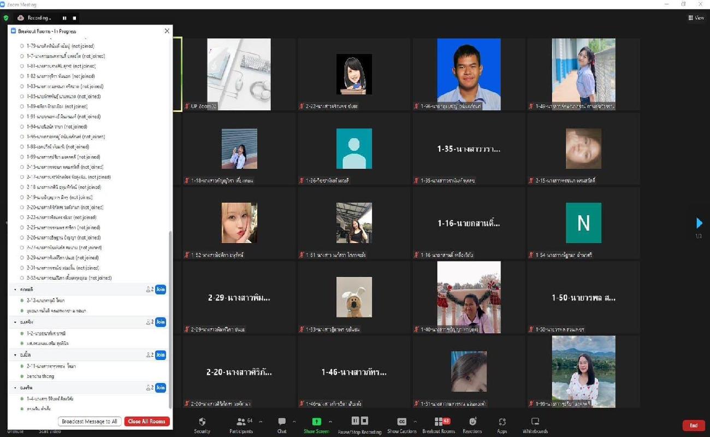The height and width of the screenshot is (437, 710).
Task: Open the Show Captions options arrow
Action: click(415, 422)
